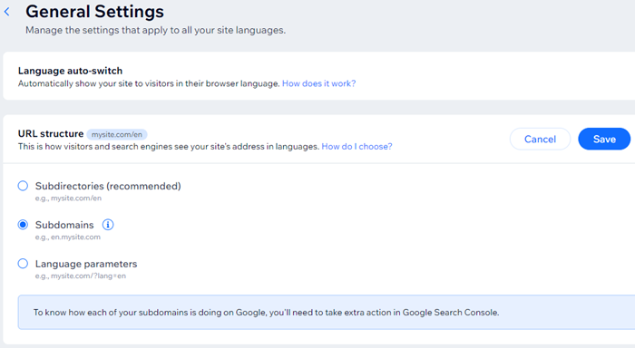Image resolution: width=635 pixels, height=348 pixels.
Task: Click the Language parameters label text
Action: point(86,264)
